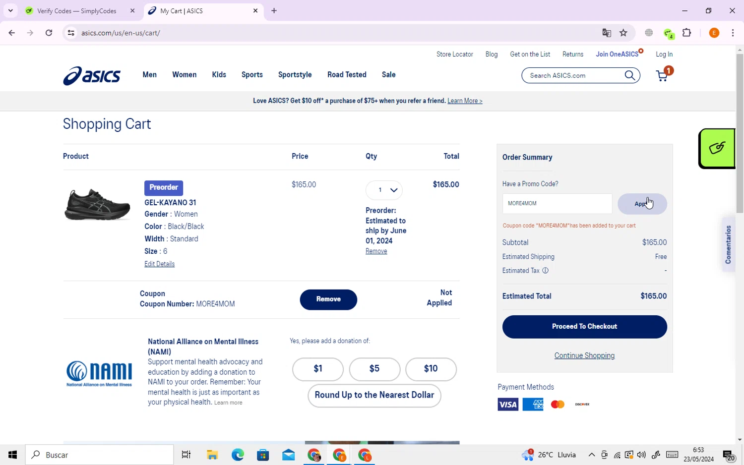This screenshot has height=465, width=744.
Task: Choose Round Up to the Nearest Dollar
Action: [374, 396]
